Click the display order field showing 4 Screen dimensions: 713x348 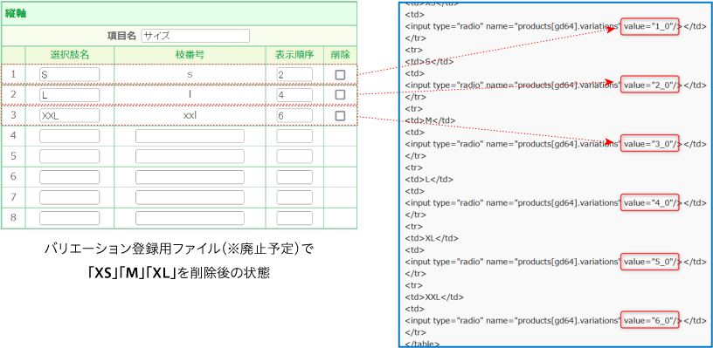pyautogui.click(x=294, y=95)
